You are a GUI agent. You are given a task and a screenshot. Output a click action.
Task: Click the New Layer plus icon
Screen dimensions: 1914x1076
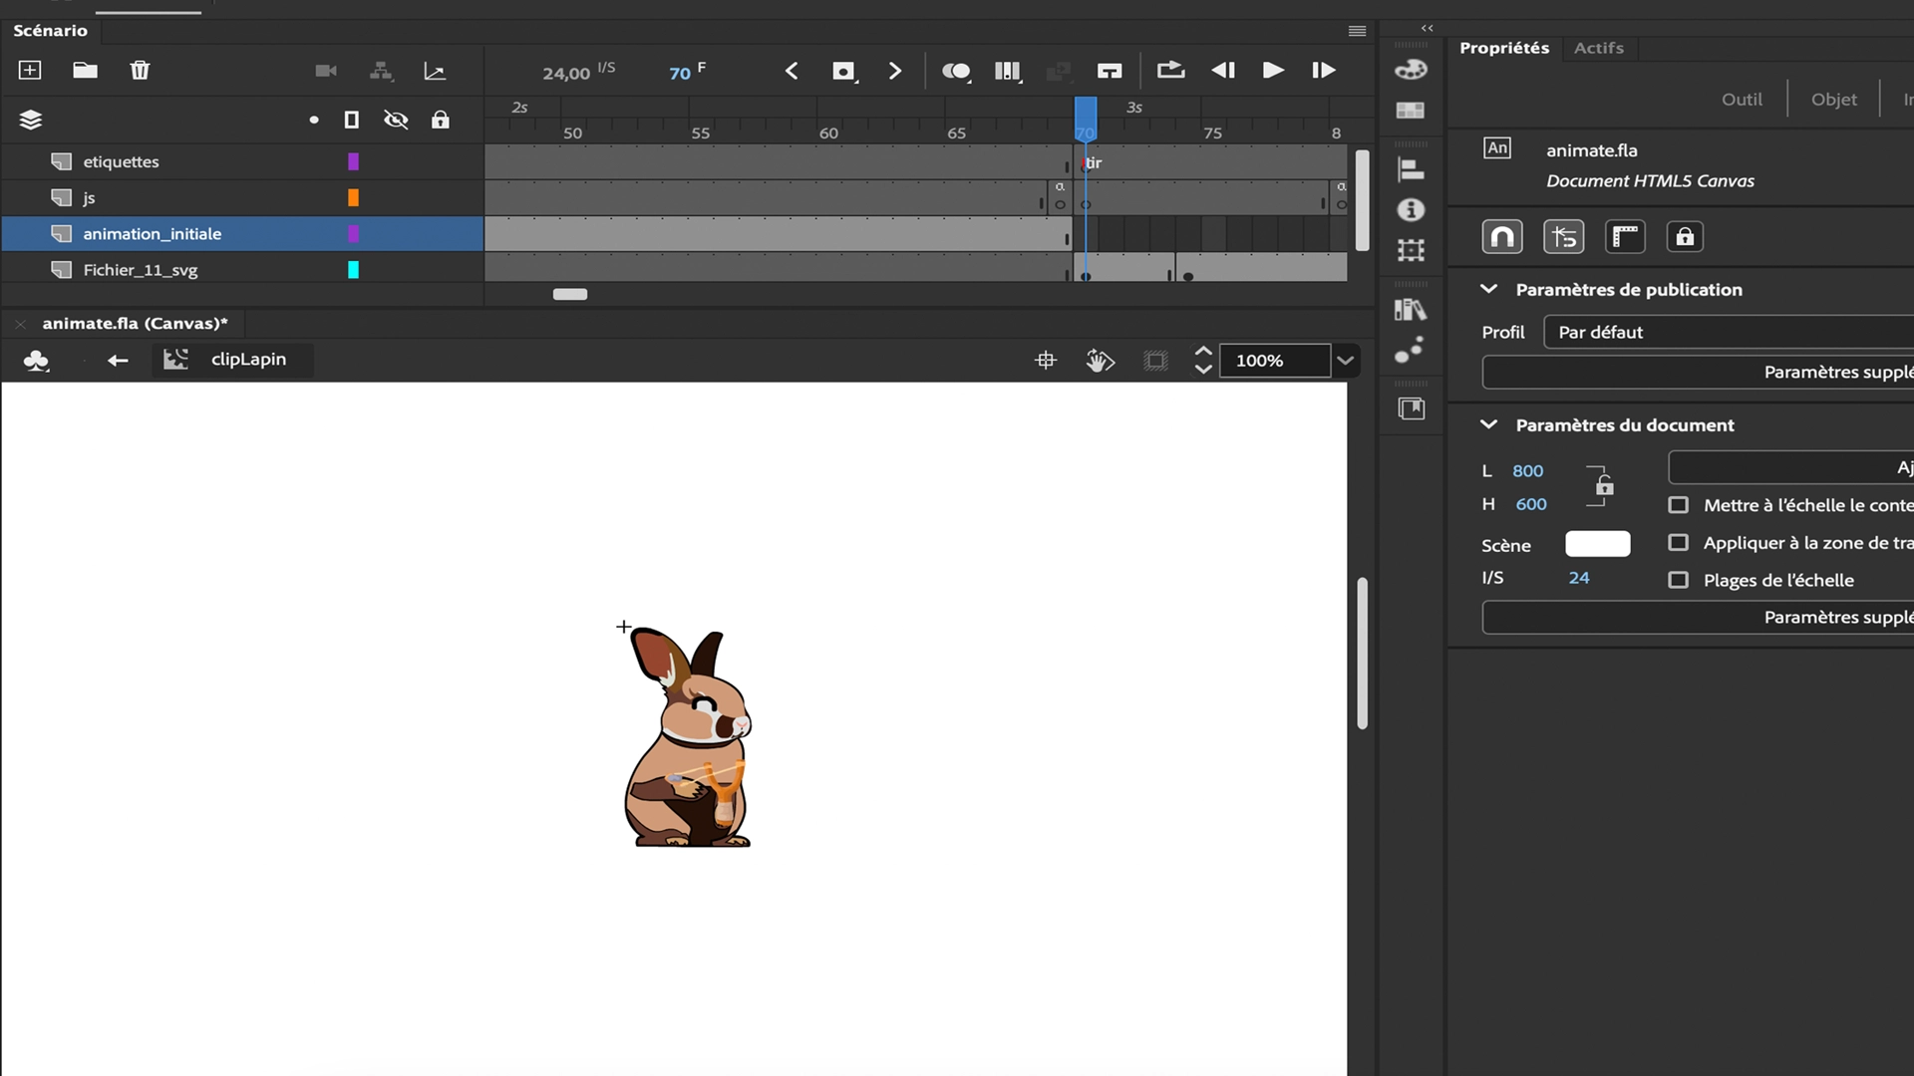click(x=30, y=70)
